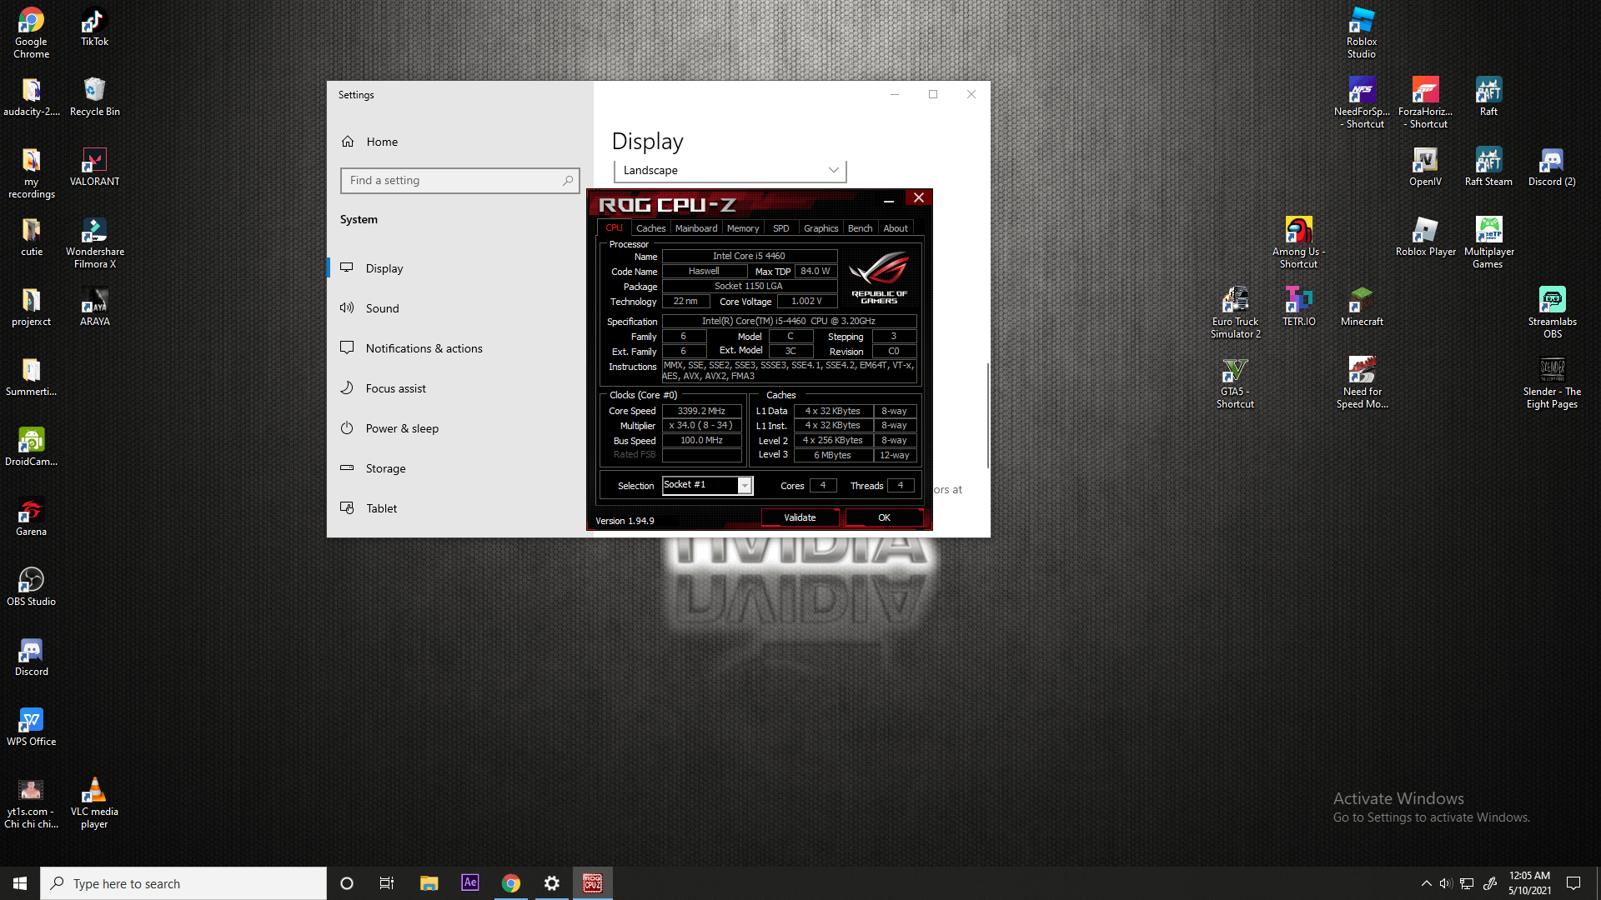Screen dimensions: 1601x900
Task: Open Task View on taskbar
Action: (386, 883)
